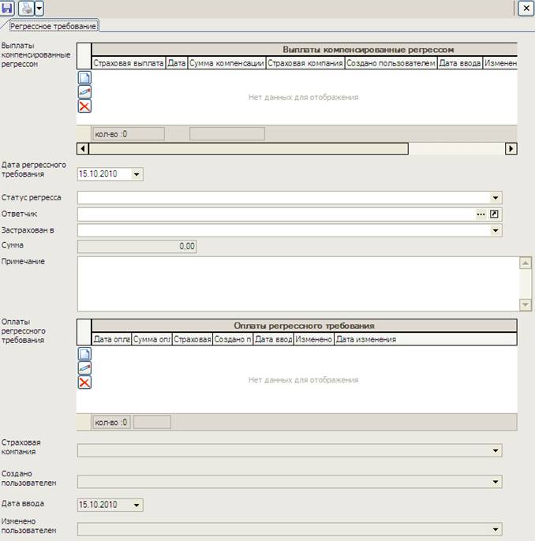Viewport: 535px width, 541px height.
Task: Edit row in Выплаты компенсированные регрессом grid
Action: tap(84, 92)
